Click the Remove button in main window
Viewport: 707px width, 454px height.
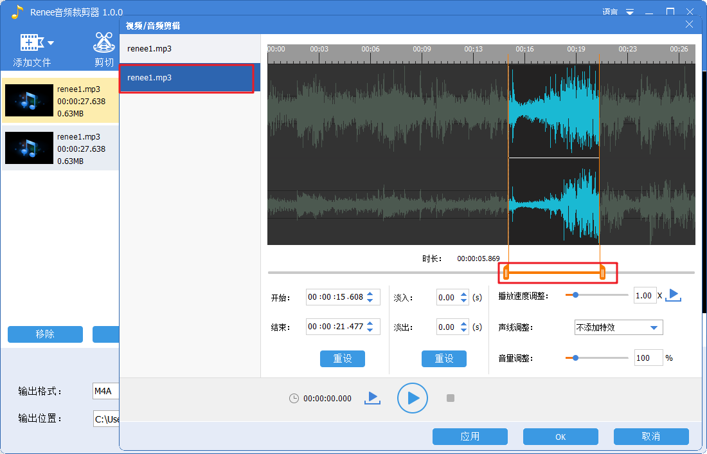(45, 334)
